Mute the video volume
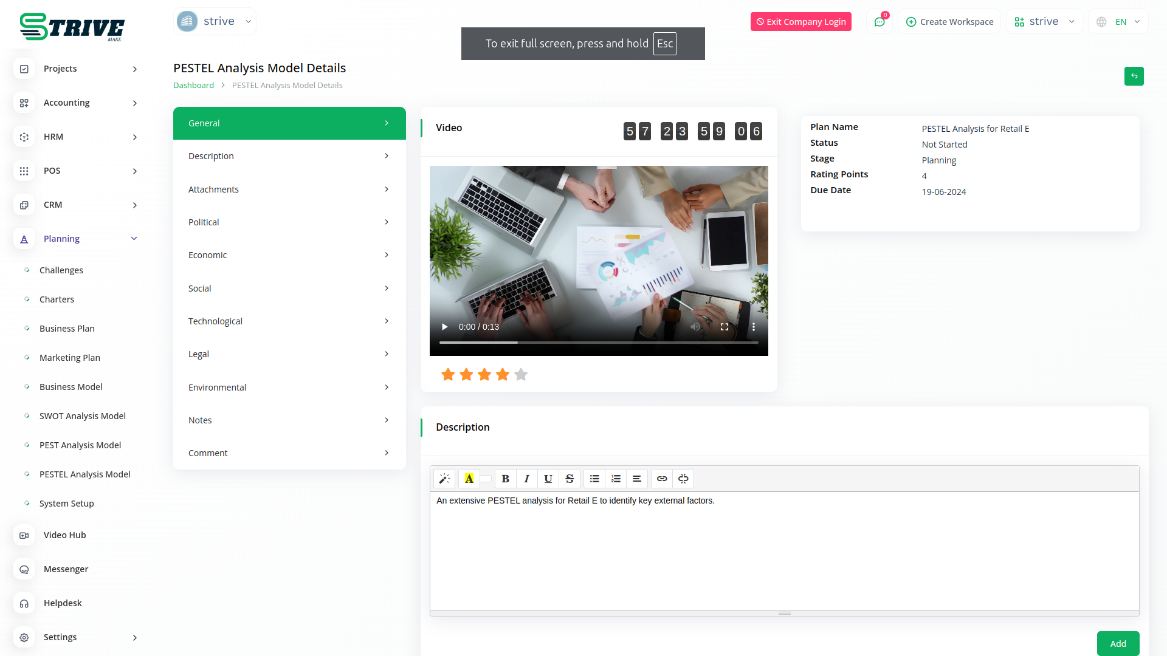Viewport: 1167px width, 656px height. 695,327
